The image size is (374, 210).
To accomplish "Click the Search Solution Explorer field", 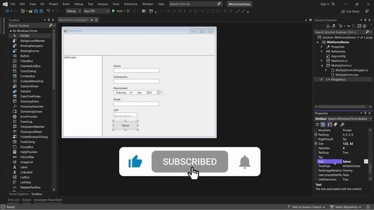I will point(340,32).
